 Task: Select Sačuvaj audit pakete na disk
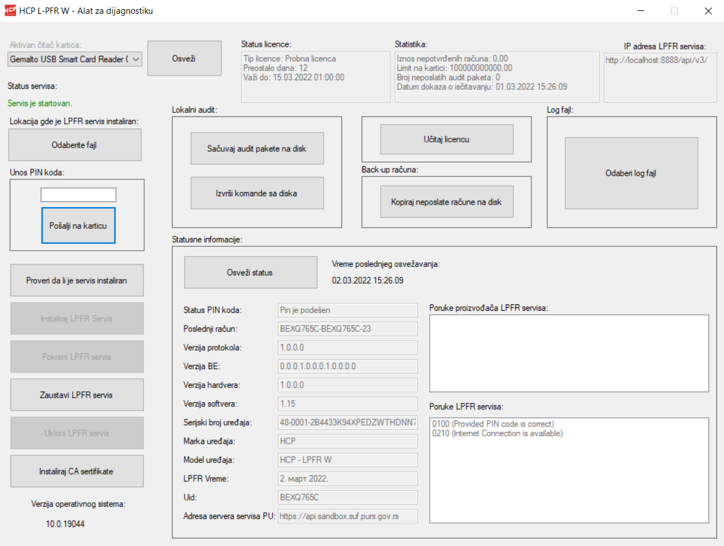pyautogui.click(x=257, y=148)
